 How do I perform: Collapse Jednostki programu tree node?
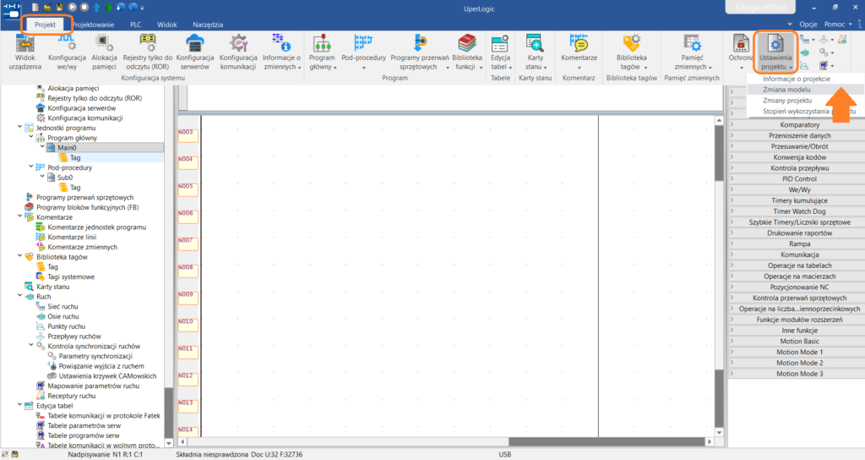(20, 128)
